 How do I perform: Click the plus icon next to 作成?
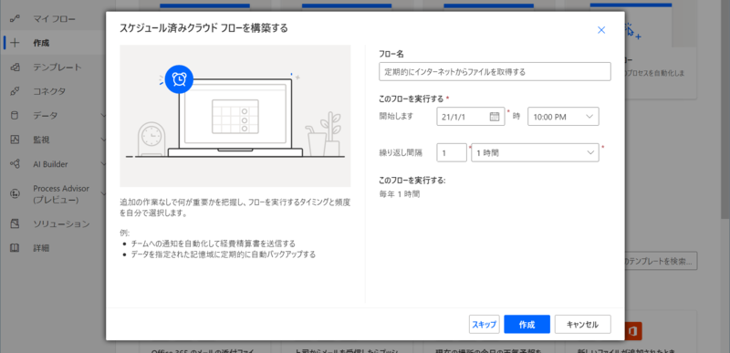pos(15,43)
